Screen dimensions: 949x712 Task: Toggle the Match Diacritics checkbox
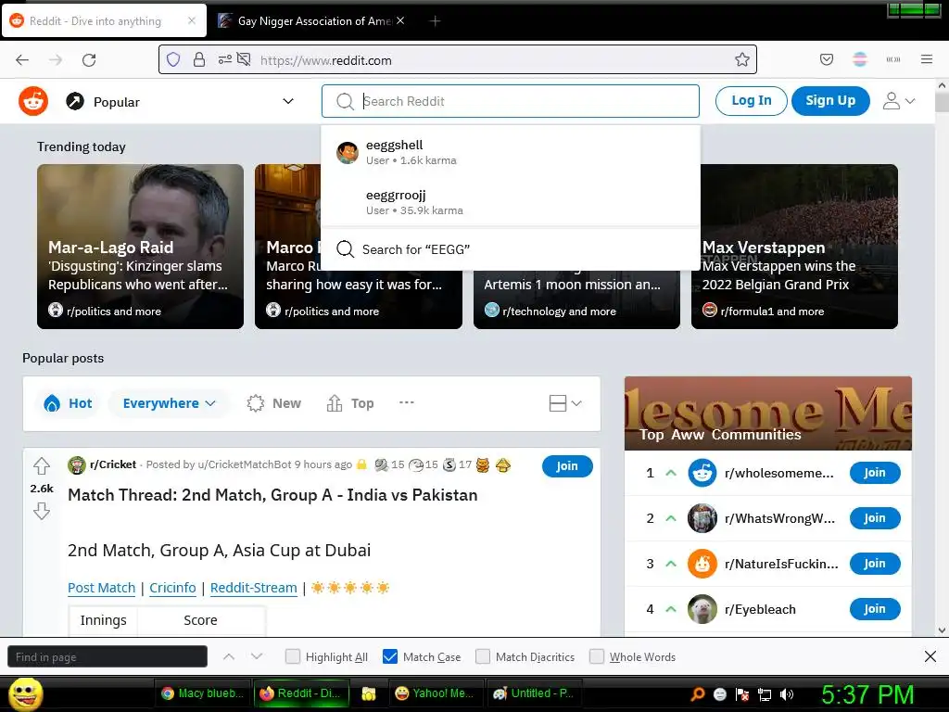coord(482,656)
